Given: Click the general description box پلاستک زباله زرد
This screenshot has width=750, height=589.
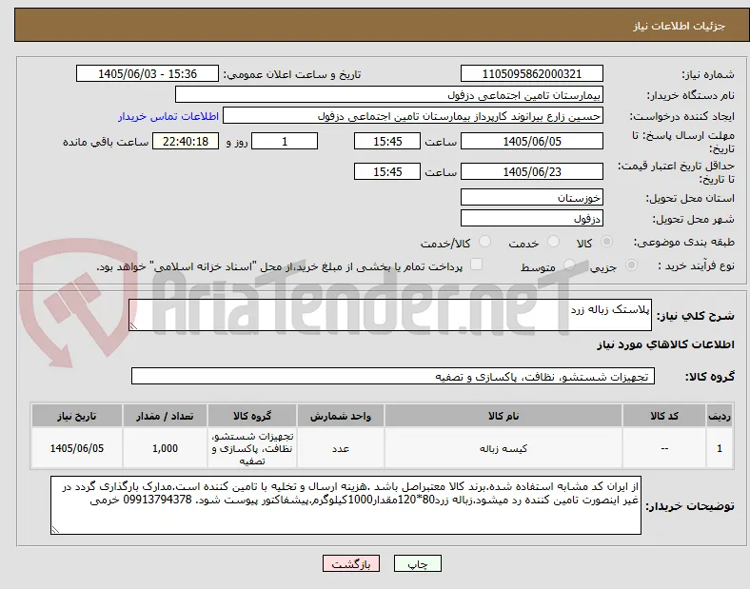Looking at the screenshot, I should point(390,315).
